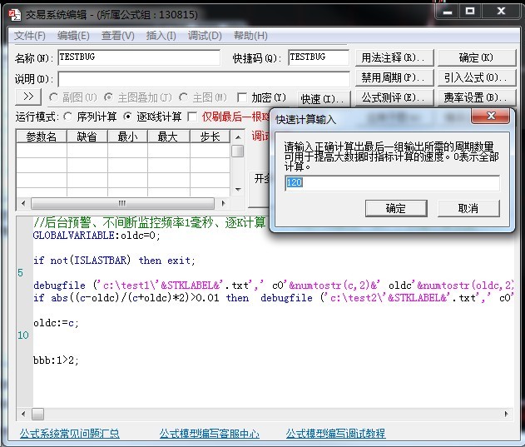
Task: Click the period count input field
Action: click(391, 183)
